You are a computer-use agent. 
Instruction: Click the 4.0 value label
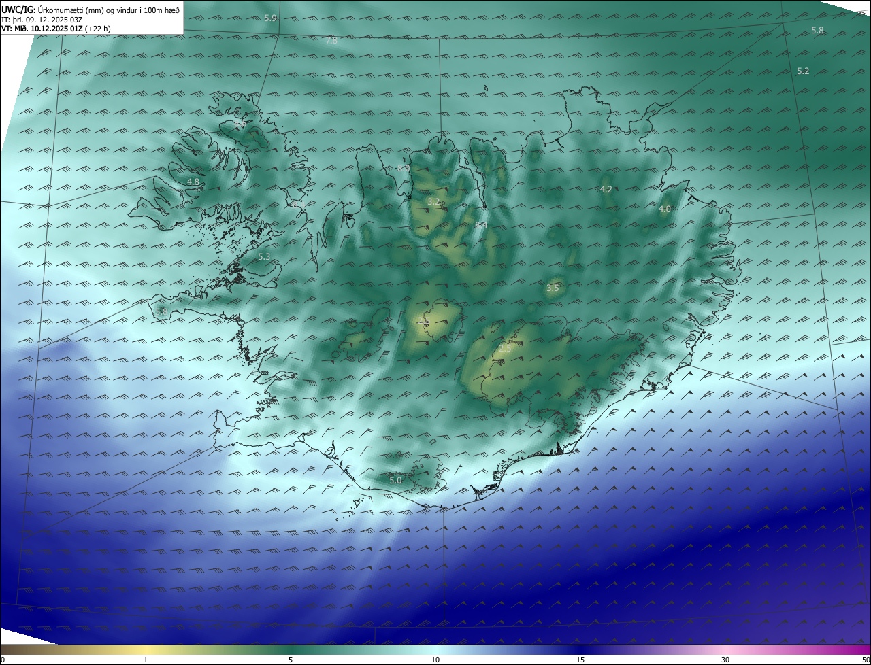pyautogui.click(x=665, y=209)
